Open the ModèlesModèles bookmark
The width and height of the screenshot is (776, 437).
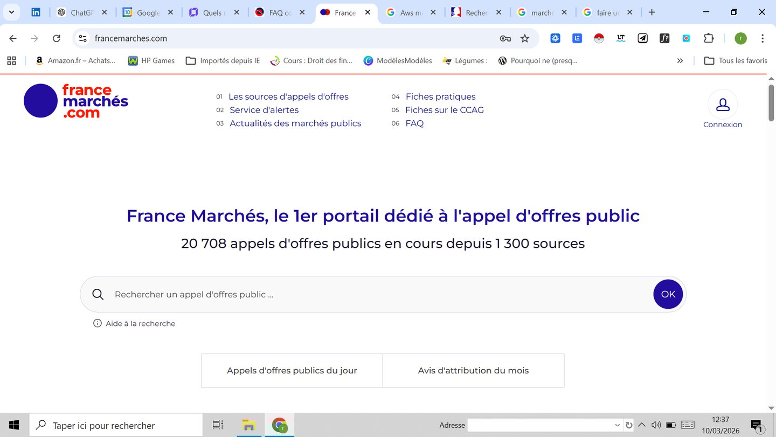[398, 60]
